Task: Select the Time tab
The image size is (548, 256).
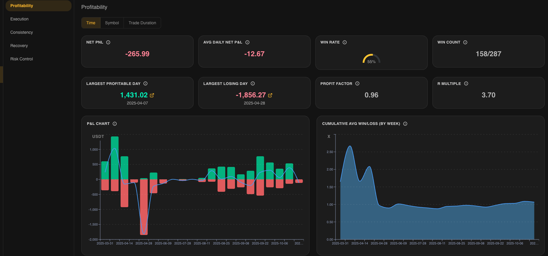Action: click(91, 23)
